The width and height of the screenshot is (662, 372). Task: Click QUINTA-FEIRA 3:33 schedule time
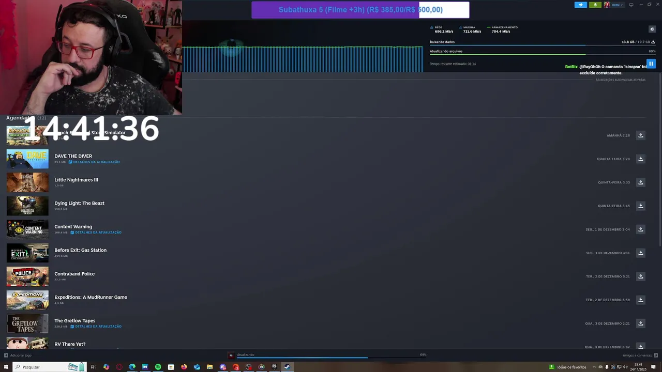tap(614, 182)
